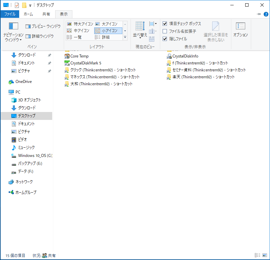Select the Medium Icons layout (中アイコン)
270x260 pixels.
tap(80, 31)
